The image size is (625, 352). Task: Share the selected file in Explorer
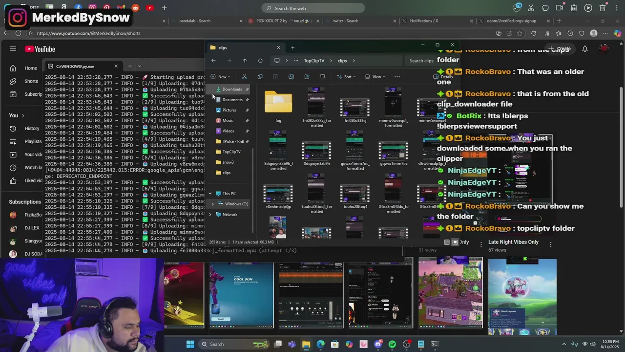[x=307, y=77]
